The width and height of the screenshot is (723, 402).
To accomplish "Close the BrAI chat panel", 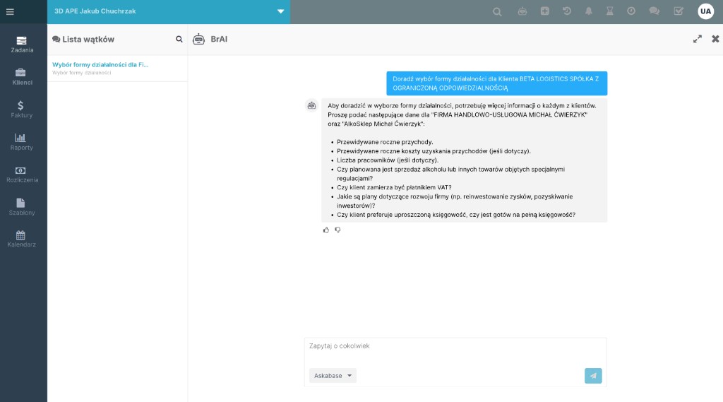I will [x=715, y=39].
